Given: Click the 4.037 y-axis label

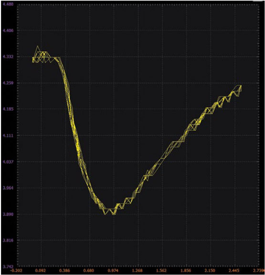Looking at the screenshot, I should pyautogui.click(x=8, y=162).
